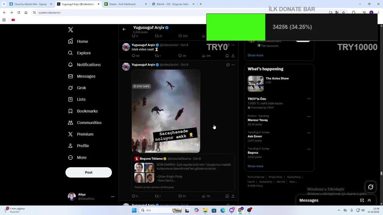This screenshot has height=215, width=383.
Task: Open options for the Aslı Enver trend
Action: click(309, 133)
